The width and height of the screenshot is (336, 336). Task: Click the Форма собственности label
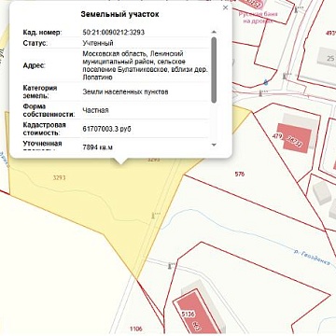(49, 110)
